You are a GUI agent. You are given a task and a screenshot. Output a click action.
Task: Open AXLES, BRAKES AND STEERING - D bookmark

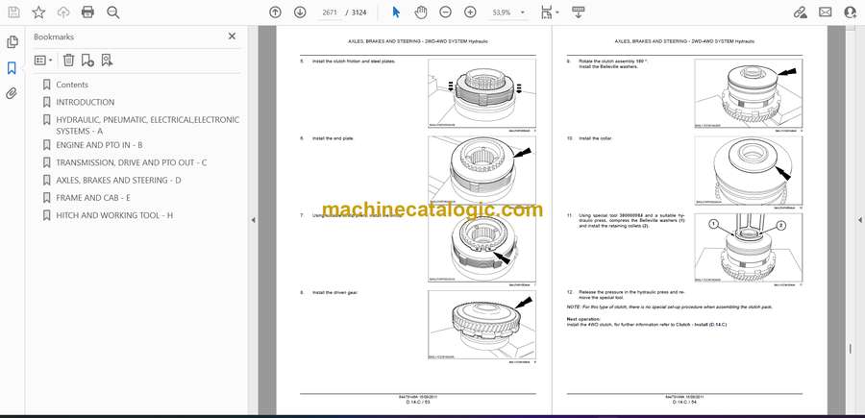click(118, 180)
